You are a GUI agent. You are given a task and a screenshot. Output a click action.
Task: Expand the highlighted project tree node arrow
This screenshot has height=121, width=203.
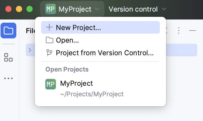30,50
